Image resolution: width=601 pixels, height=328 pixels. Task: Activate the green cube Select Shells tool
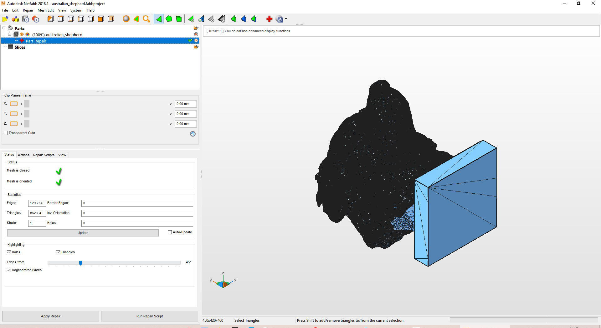pos(179,19)
